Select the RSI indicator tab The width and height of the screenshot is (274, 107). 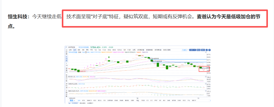click(x=105, y=101)
